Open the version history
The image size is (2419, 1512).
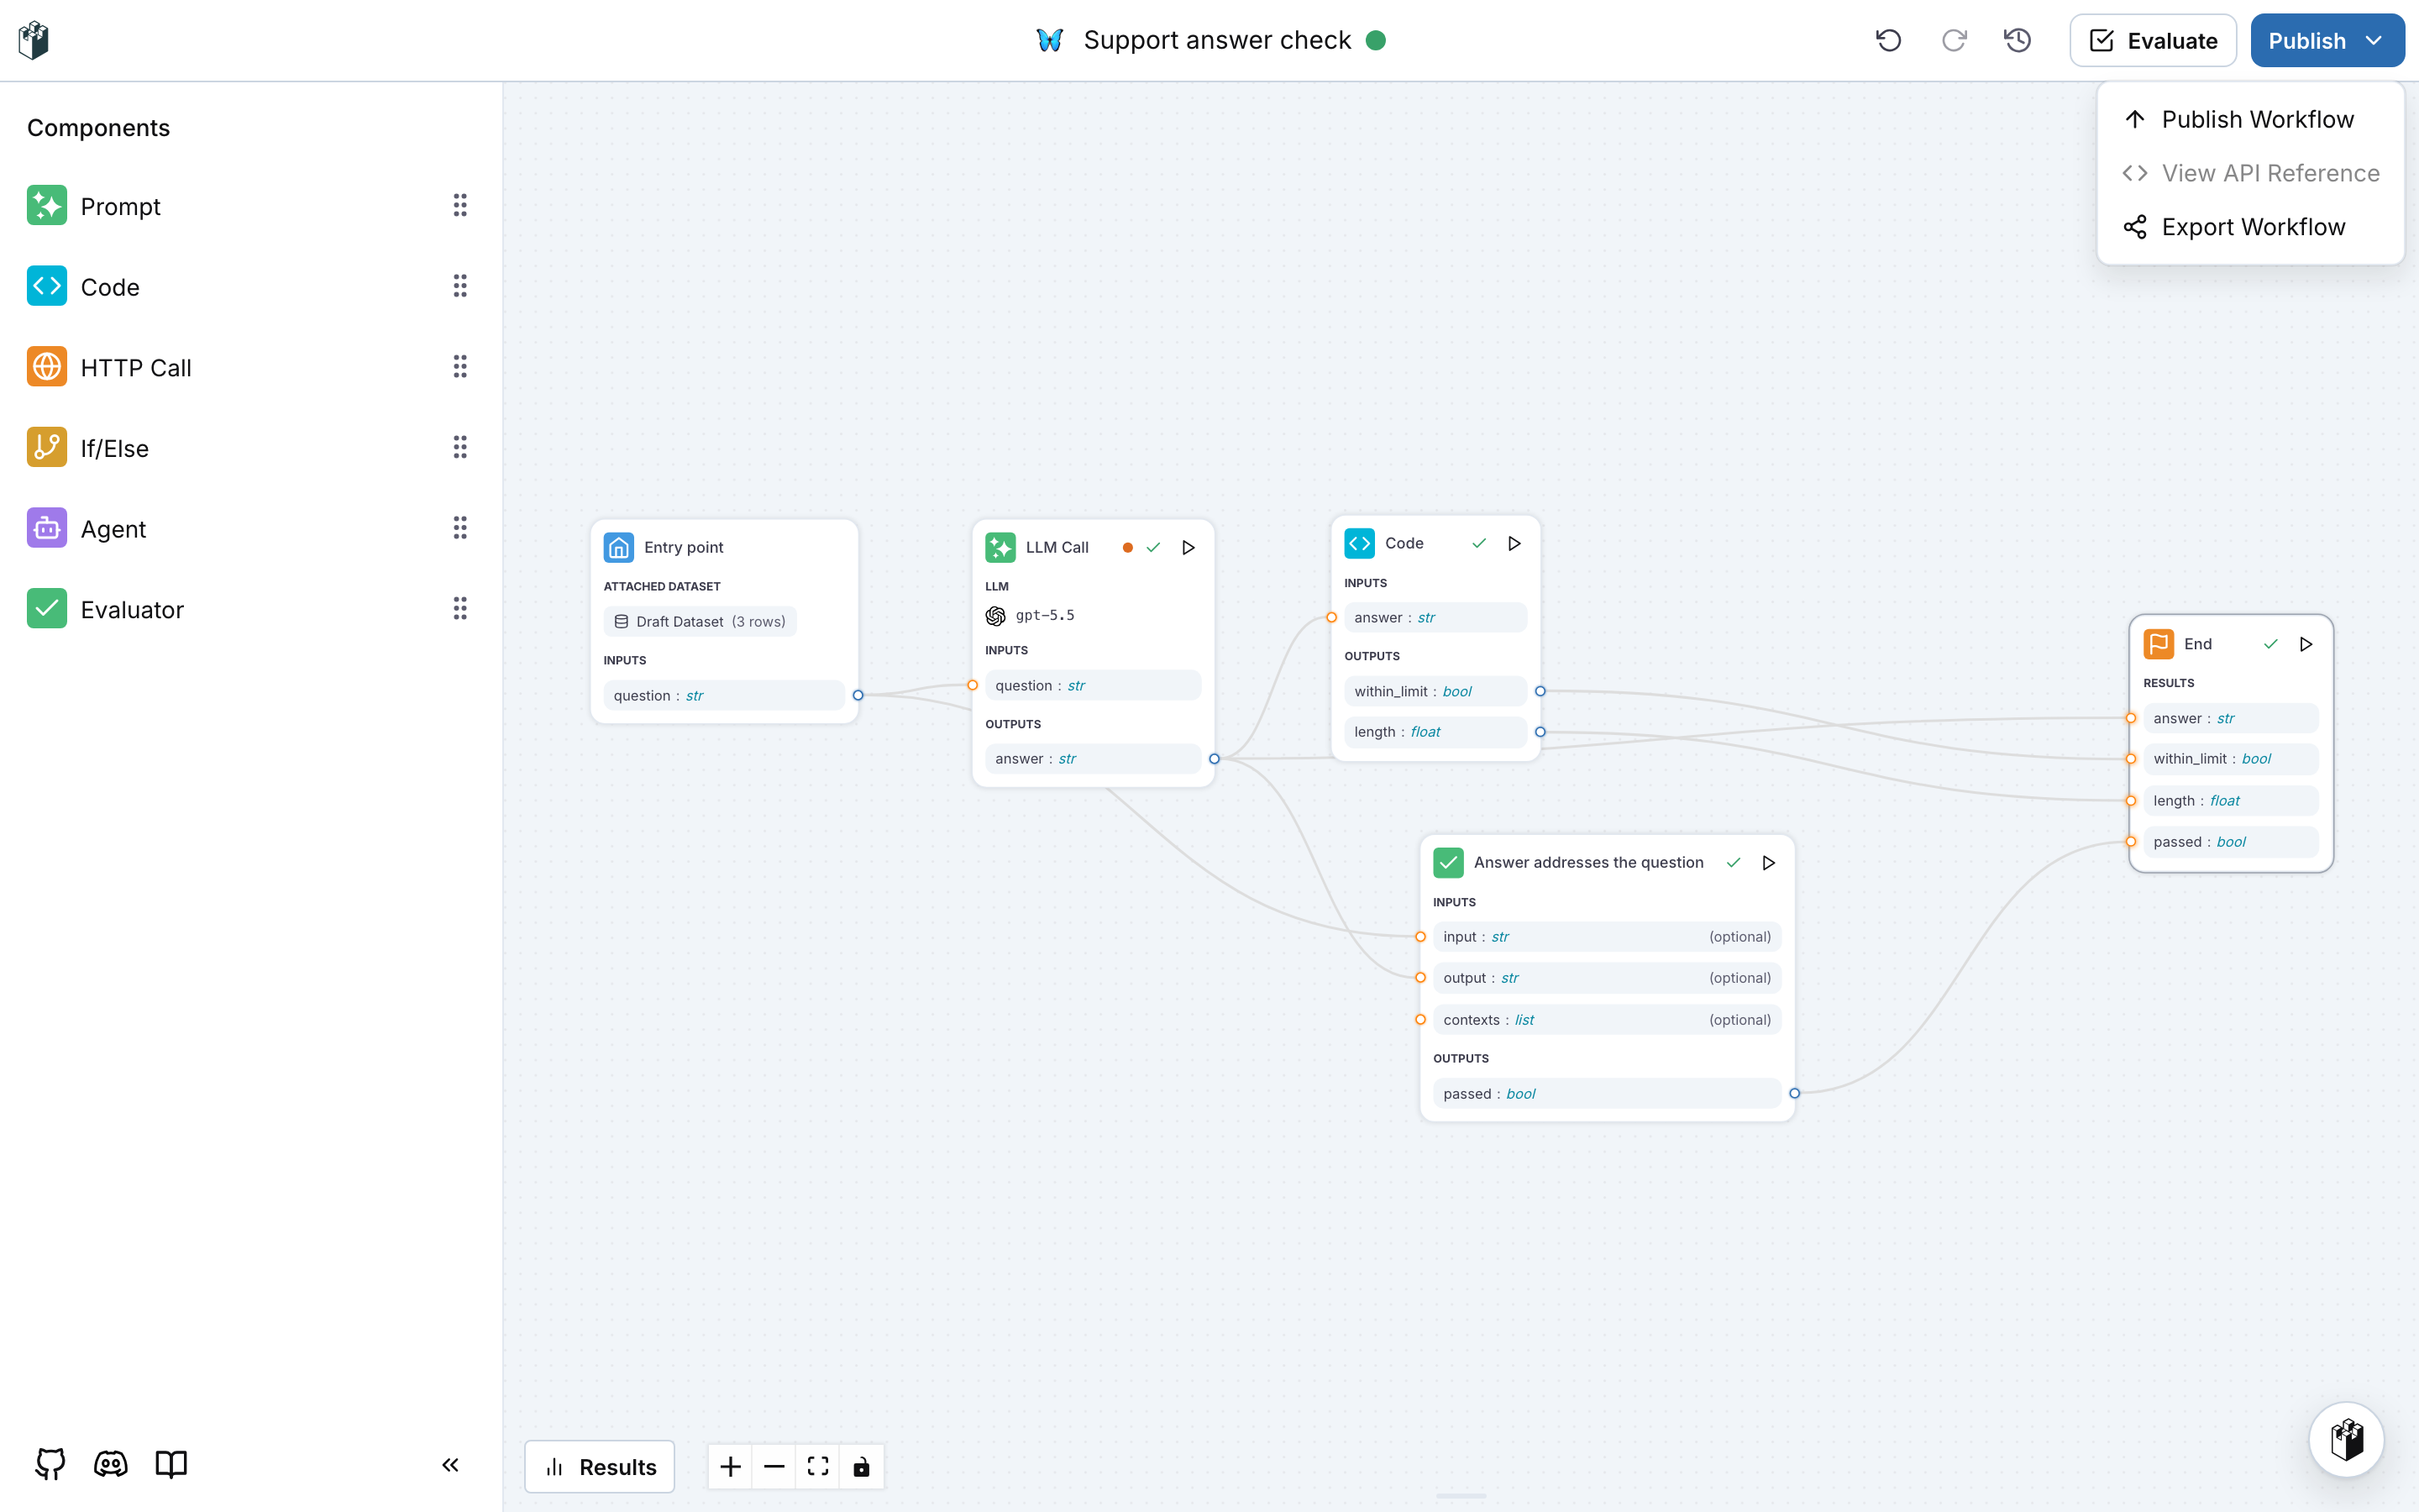click(2018, 40)
